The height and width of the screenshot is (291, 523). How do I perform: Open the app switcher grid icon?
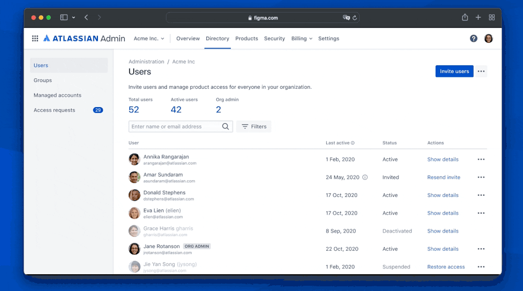(x=35, y=38)
